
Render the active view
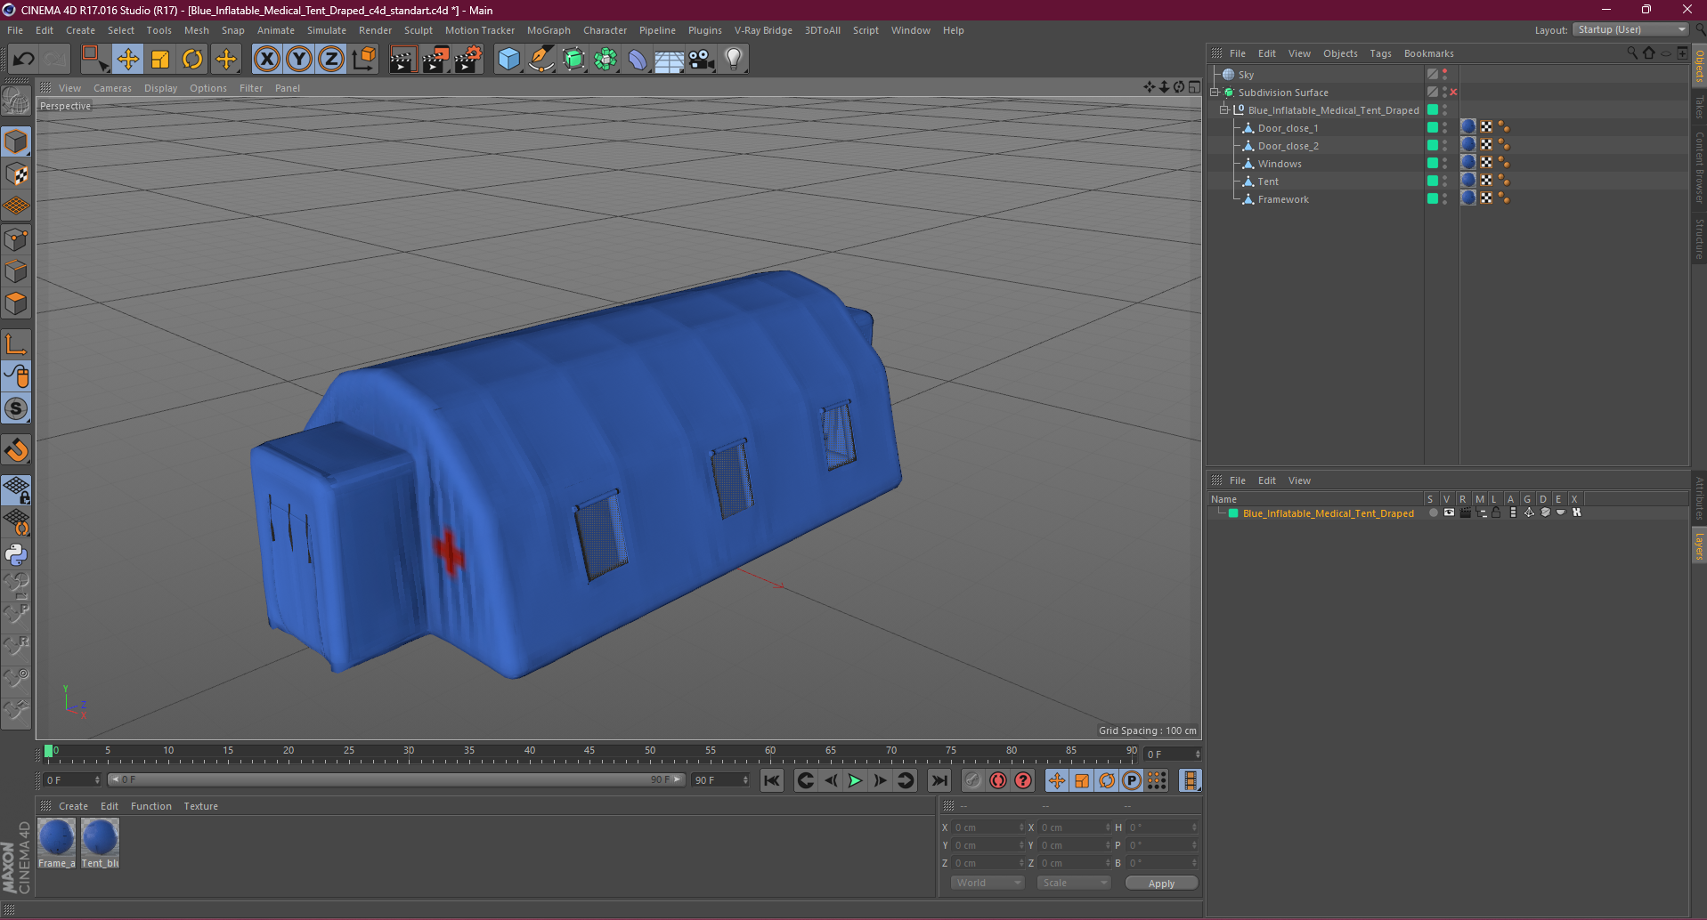(402, 60)
